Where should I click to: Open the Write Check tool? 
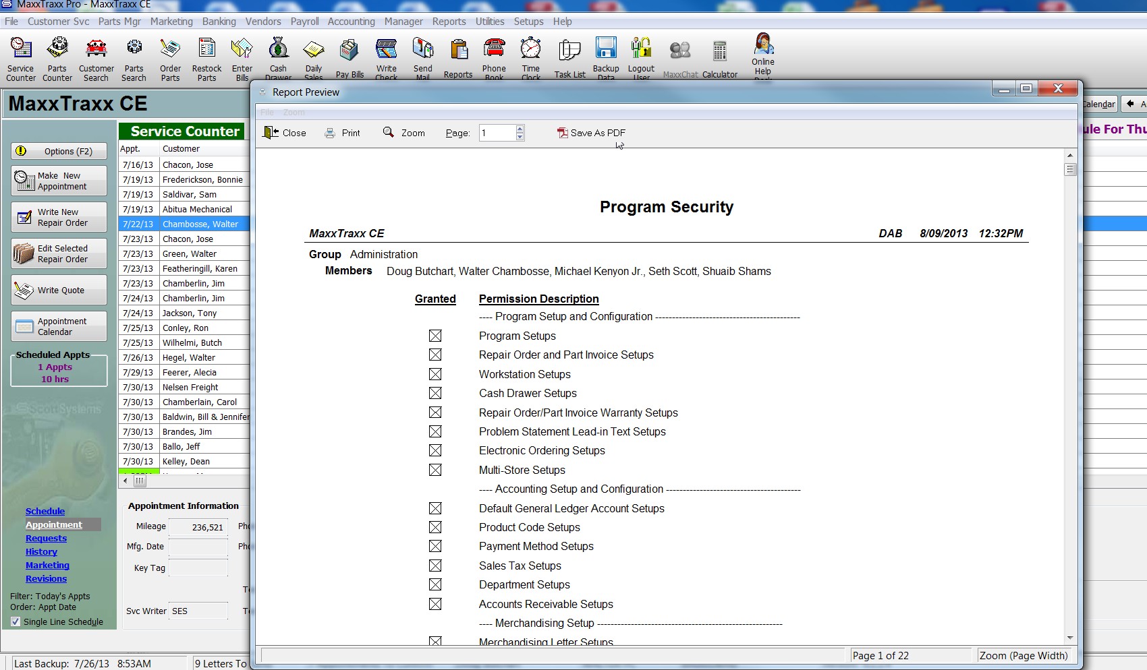pos(387,59)
